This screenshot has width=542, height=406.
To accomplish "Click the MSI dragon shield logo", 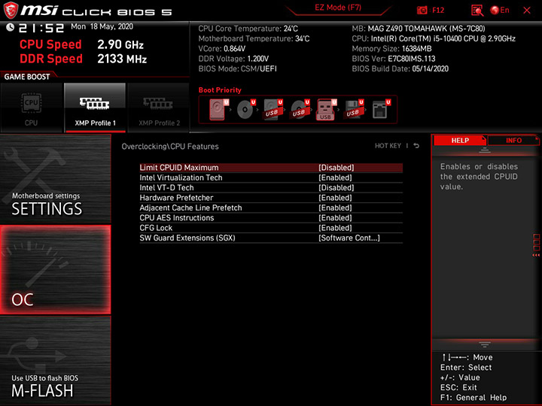I will click(11, 10).
